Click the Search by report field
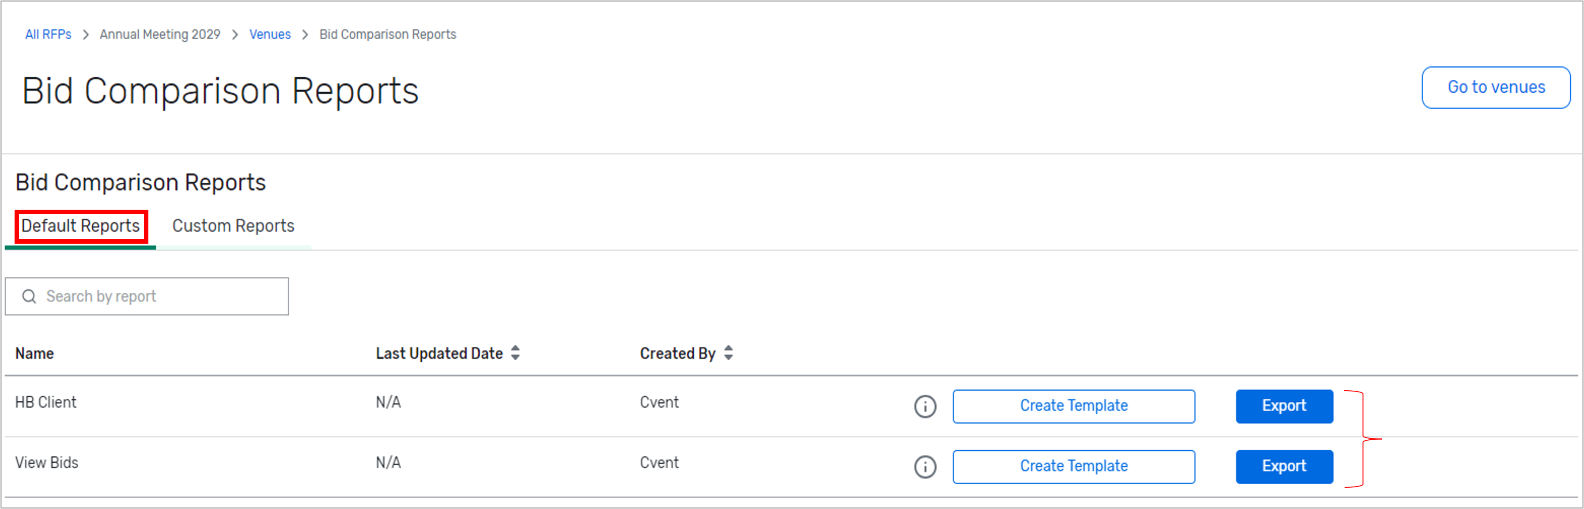 tap(147, 296)
